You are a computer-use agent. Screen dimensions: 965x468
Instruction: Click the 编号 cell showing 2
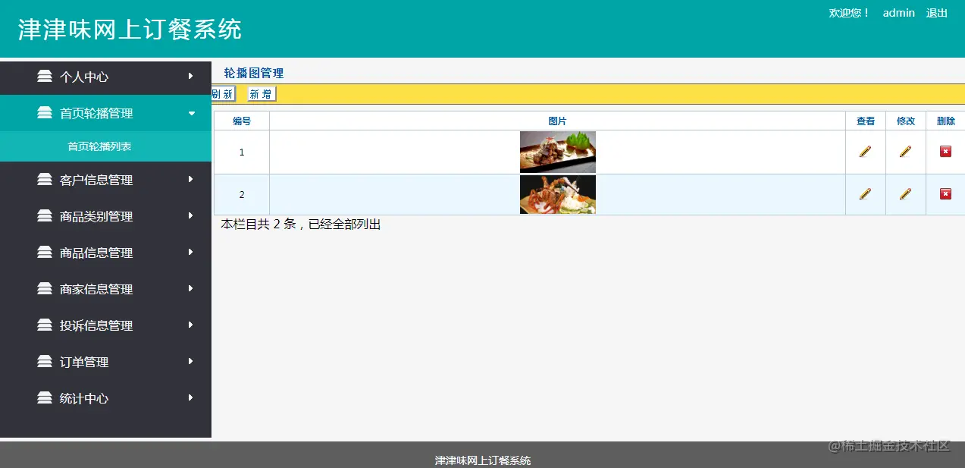click(242, 194)
